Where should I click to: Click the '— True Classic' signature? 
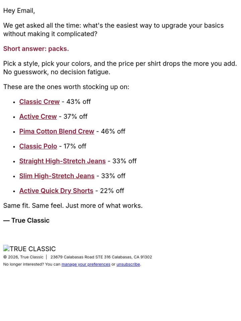coord(26,220)
